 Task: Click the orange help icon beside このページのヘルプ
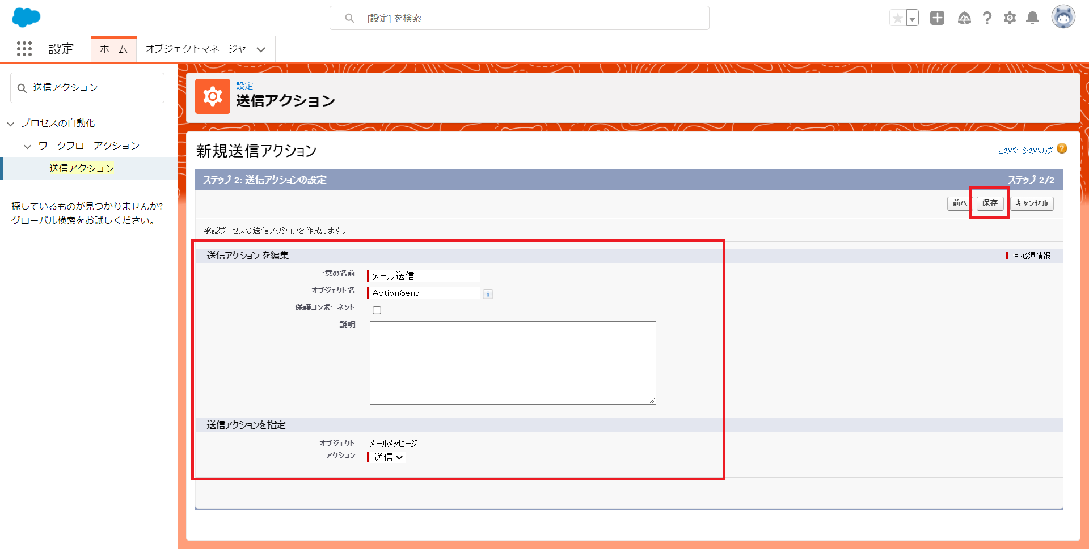(1062, 148)
